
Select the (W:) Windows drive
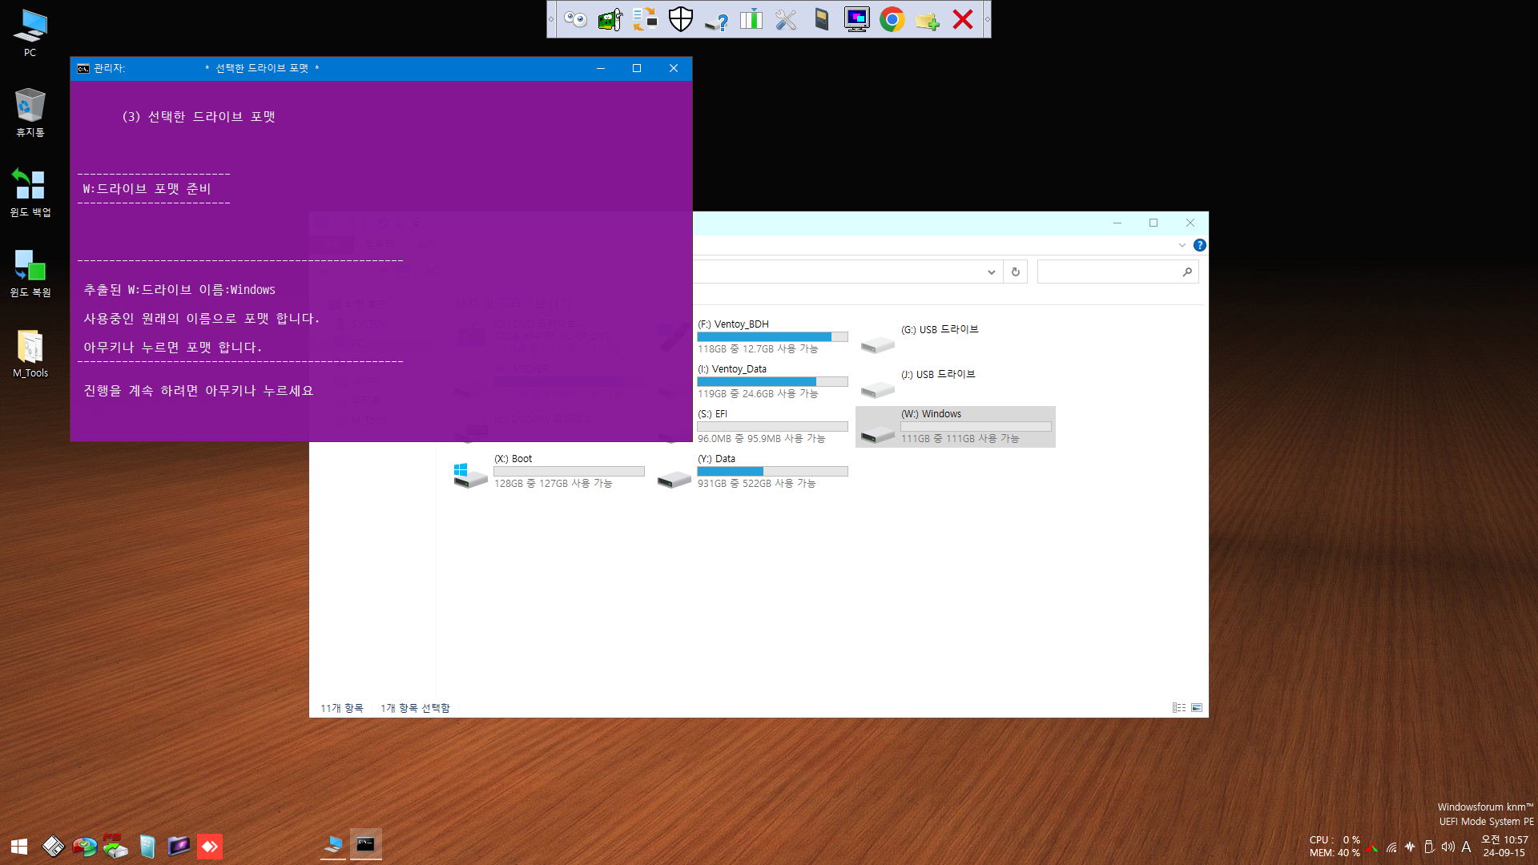(955, 426)
